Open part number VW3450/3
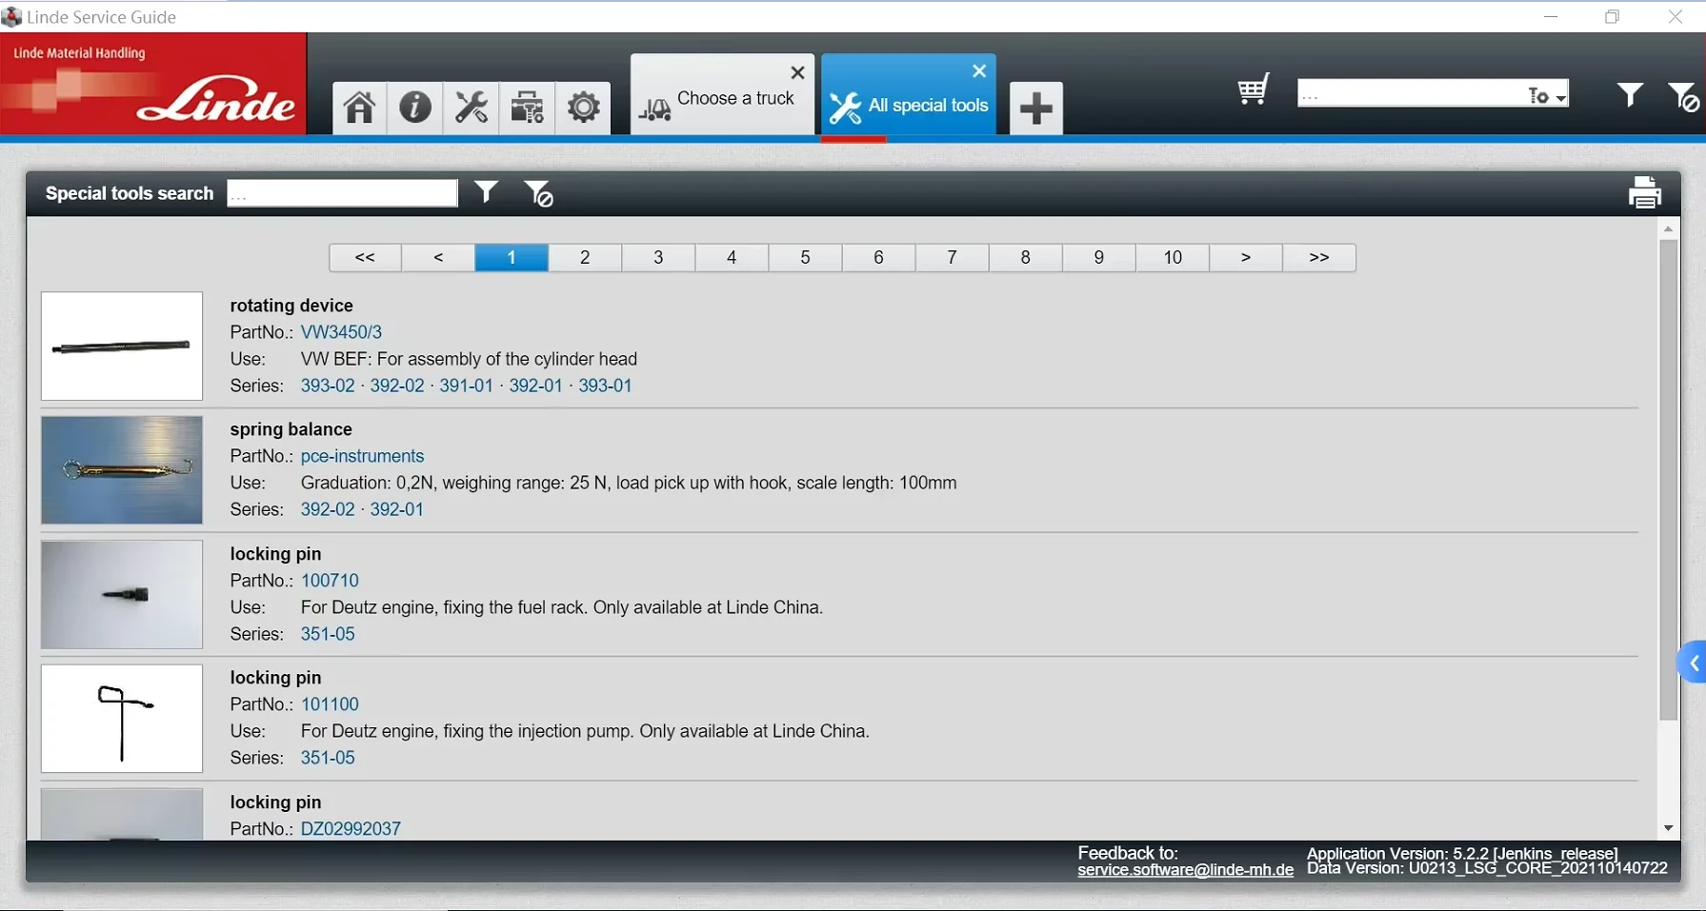The width and height of the screenshot is (1706, 911). (x=341, y=332)
